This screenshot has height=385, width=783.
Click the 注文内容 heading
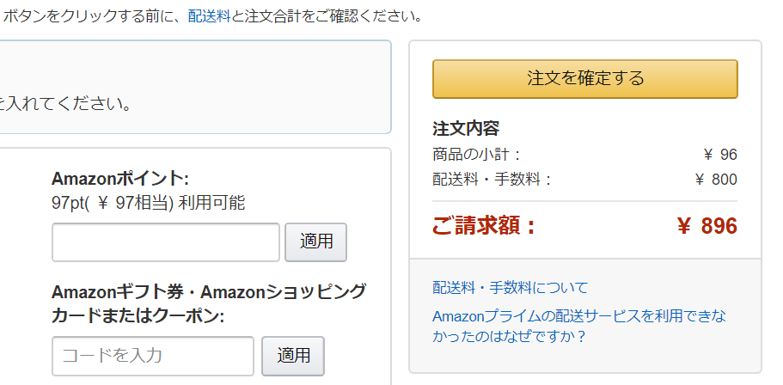pos(466,129)
